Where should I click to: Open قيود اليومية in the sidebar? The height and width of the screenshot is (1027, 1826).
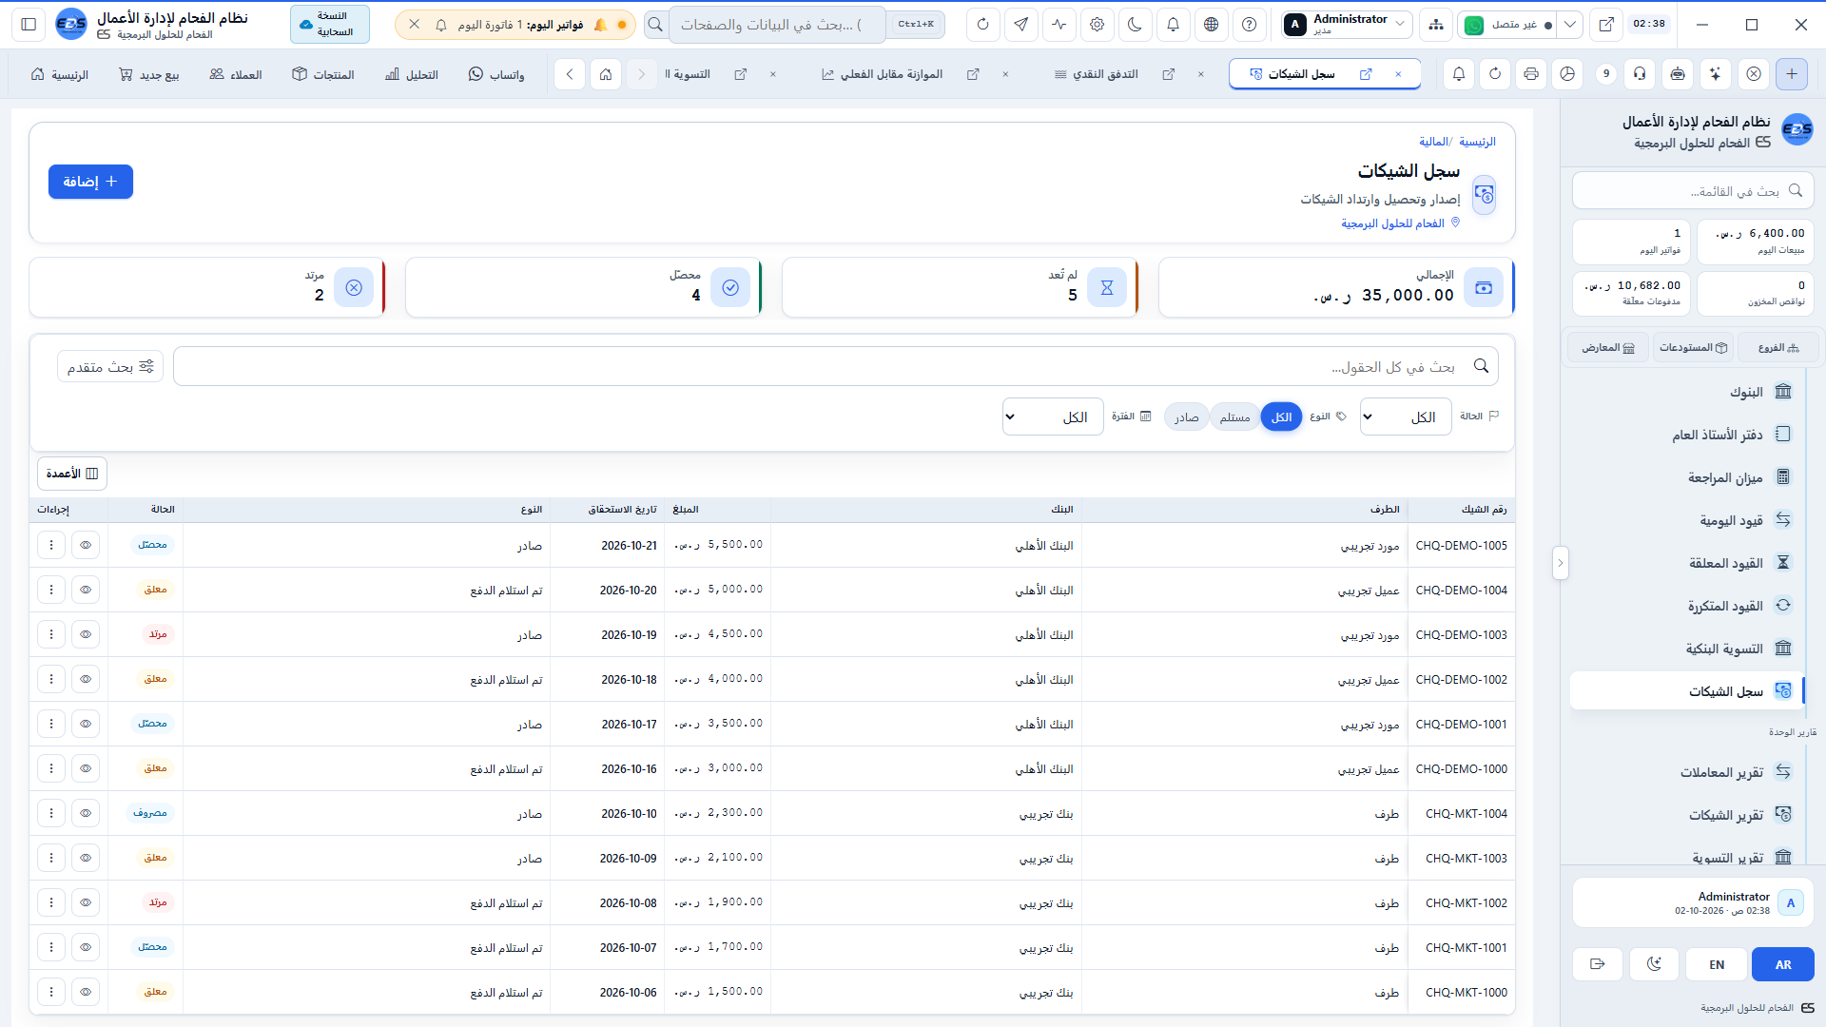pos(1688,520)
